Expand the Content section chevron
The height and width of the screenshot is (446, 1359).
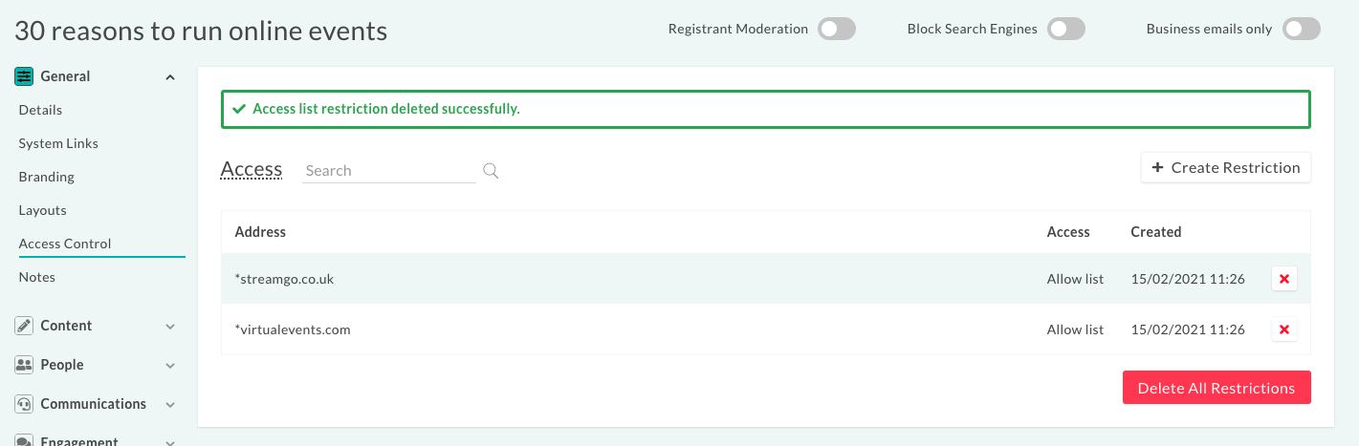click(170, 327)
